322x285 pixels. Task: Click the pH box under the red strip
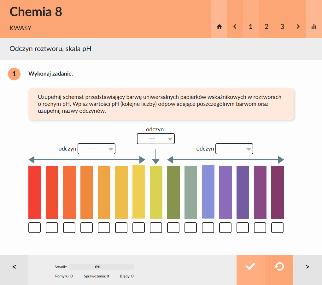[35, 227]
